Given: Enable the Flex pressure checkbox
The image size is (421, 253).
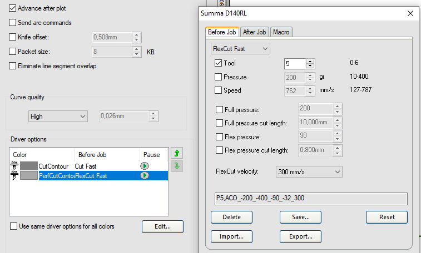Looking at the screenshot, I should pyautogui.click(x=219, y=137).
